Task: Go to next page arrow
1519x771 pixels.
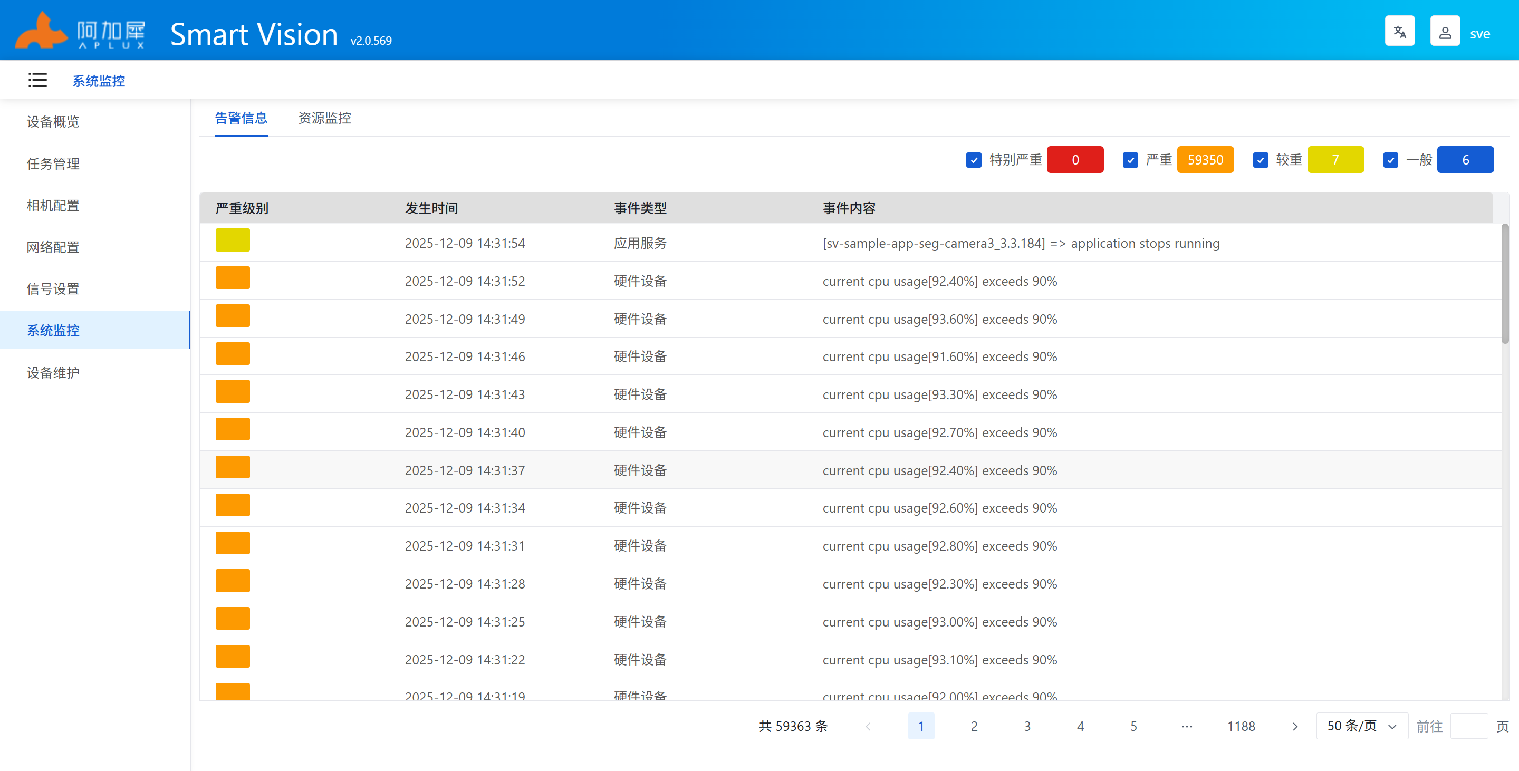Action: click(x=1294, y=726)
